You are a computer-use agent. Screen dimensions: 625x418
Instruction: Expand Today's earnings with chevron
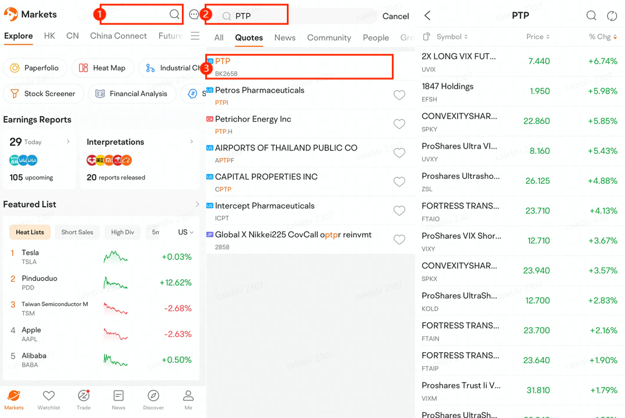(68, 142)
